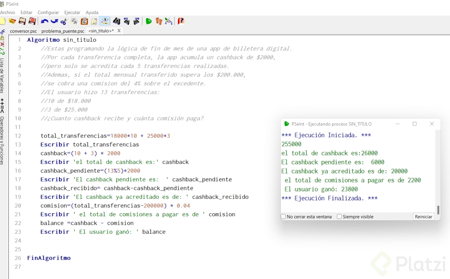Draw the flowchart with the diagram icon
This screenshot has height=279, width=450.
click(169, 21)
